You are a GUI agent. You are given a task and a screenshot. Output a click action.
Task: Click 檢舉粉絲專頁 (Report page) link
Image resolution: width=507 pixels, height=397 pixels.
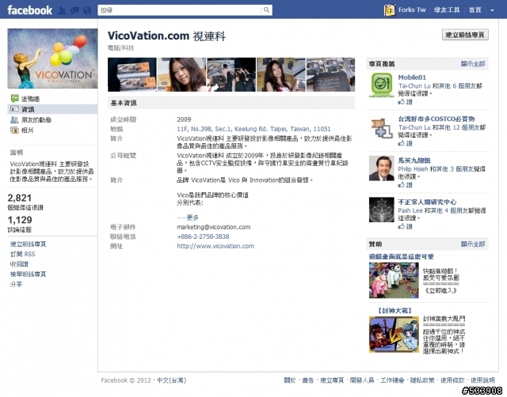click(x=29, y=274)
